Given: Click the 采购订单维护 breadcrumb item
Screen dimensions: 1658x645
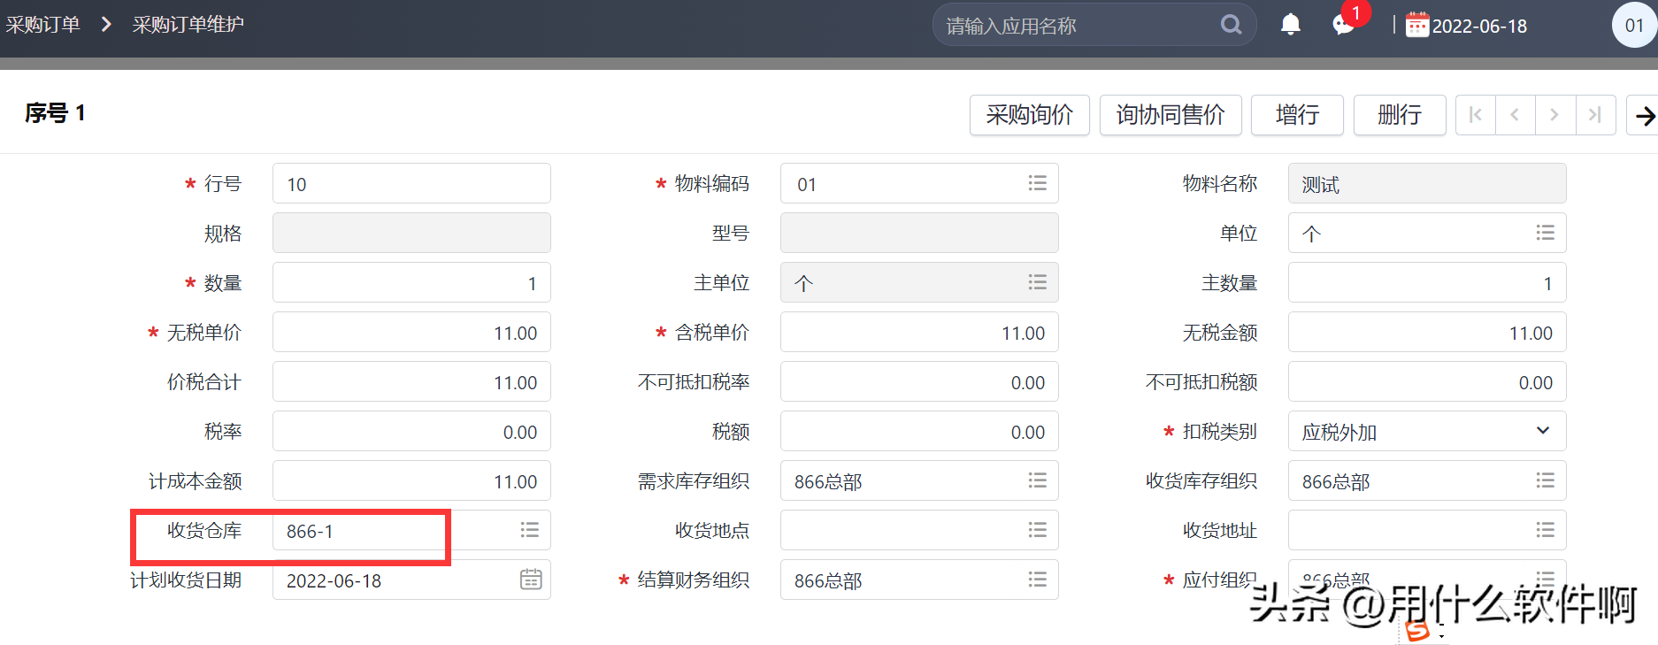Looking at the screenshot, I should pos(188,25).
